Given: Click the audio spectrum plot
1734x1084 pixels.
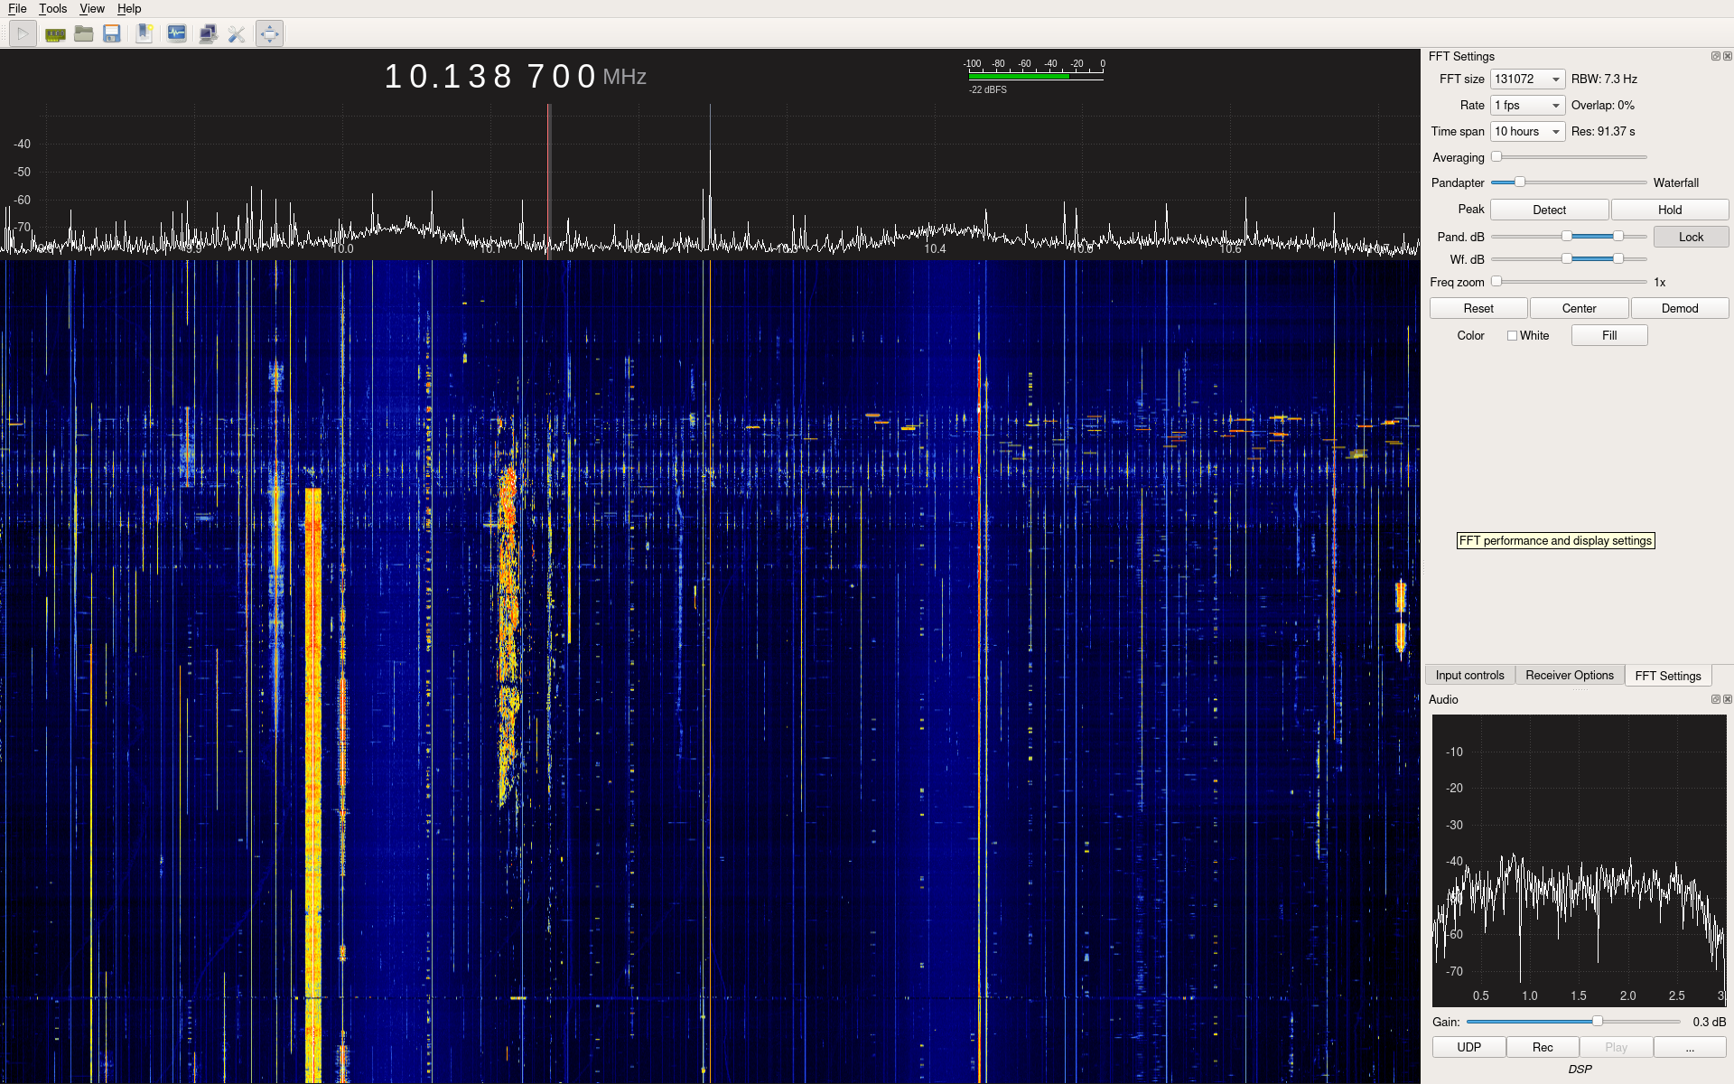Looking at the screenshot, I should click(1579, 860).
